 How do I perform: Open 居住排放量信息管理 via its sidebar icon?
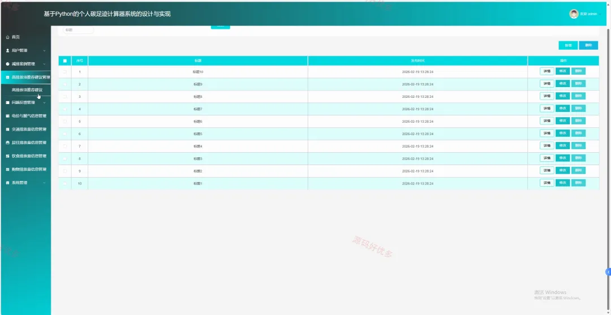[7, 143]
